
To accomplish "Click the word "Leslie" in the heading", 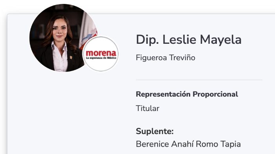I will point(179,39).
